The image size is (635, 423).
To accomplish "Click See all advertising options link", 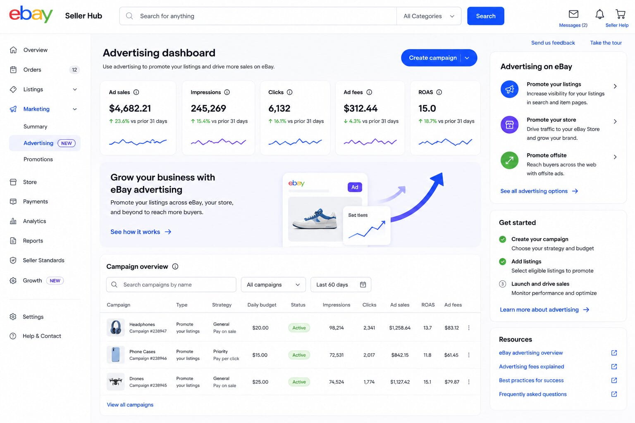I will point(539,191).
